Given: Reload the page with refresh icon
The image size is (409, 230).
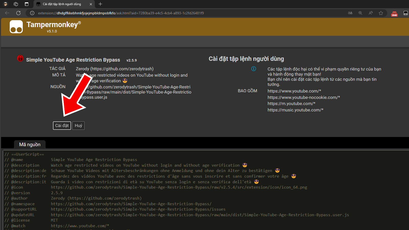Looking at the screenshot, I should pos(18,13).
